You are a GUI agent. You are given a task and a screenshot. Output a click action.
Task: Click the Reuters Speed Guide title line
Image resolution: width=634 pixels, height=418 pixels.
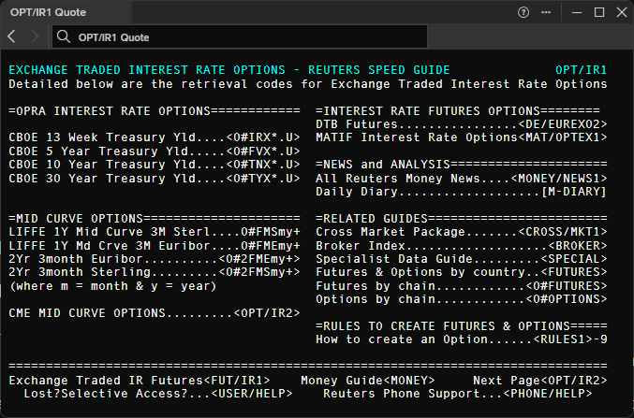pyautogui.click(x=229, y=70)
